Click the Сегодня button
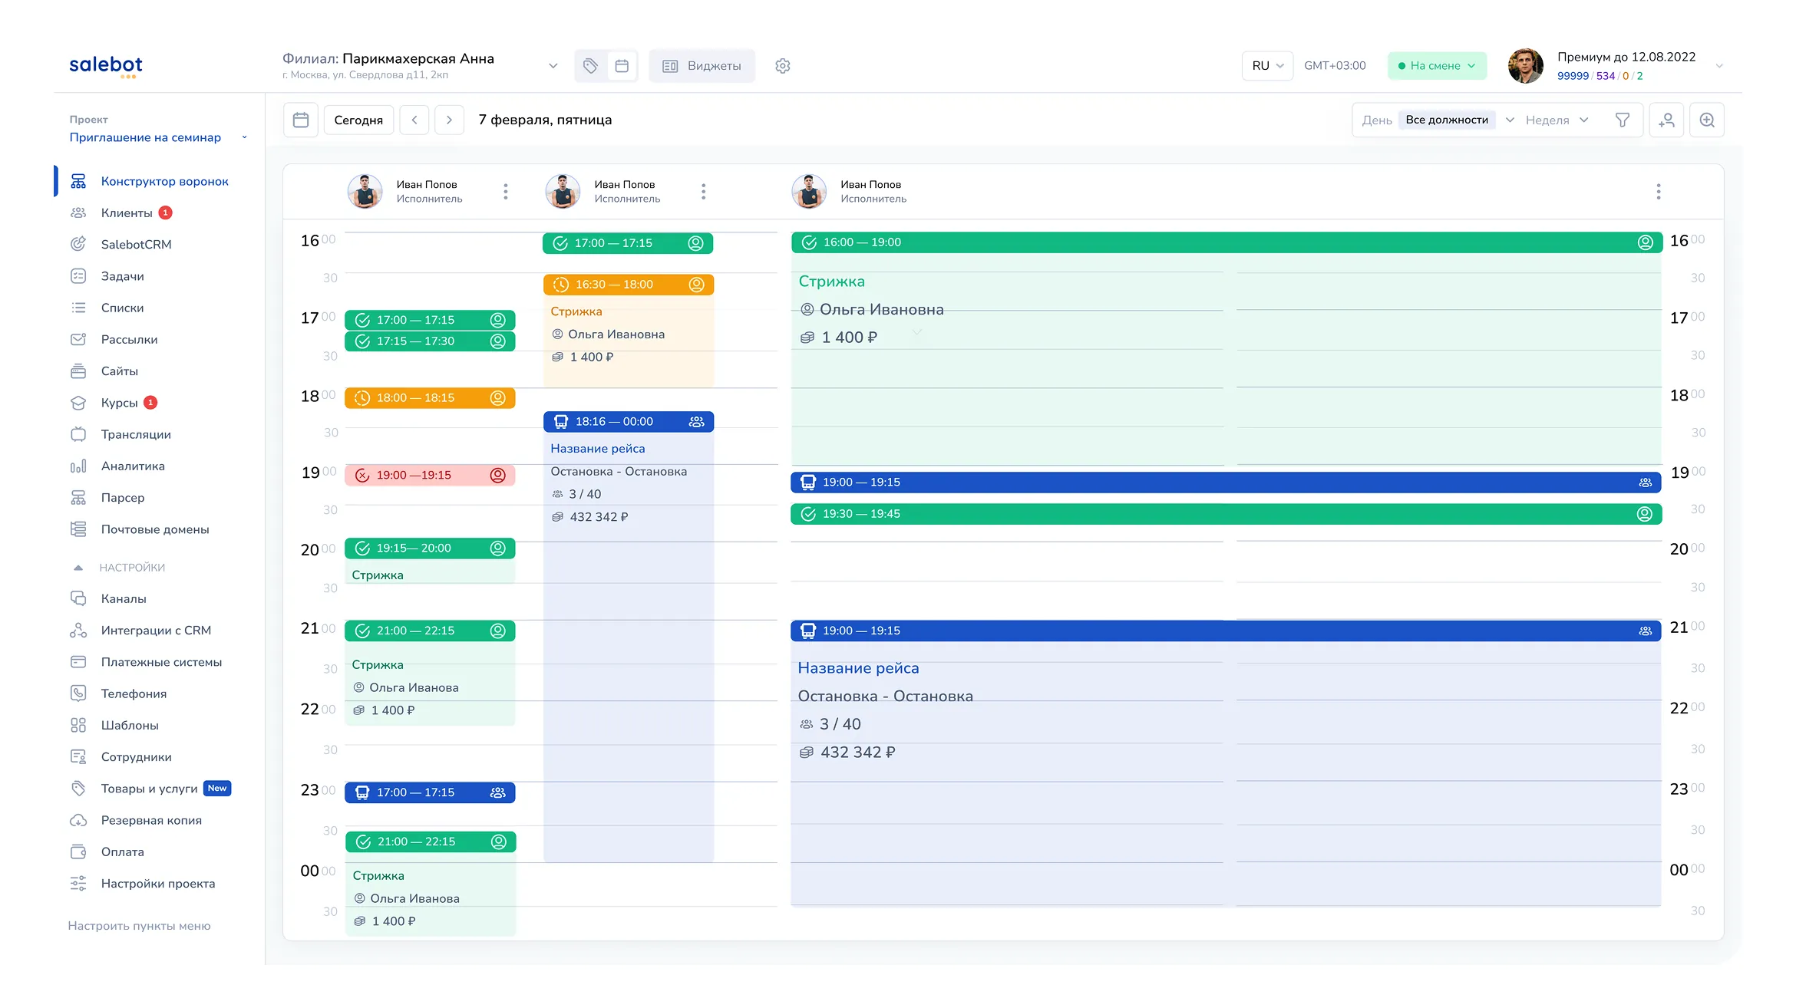Image resolution: width=1796 pixels, height=1008 pixels. 358,120
